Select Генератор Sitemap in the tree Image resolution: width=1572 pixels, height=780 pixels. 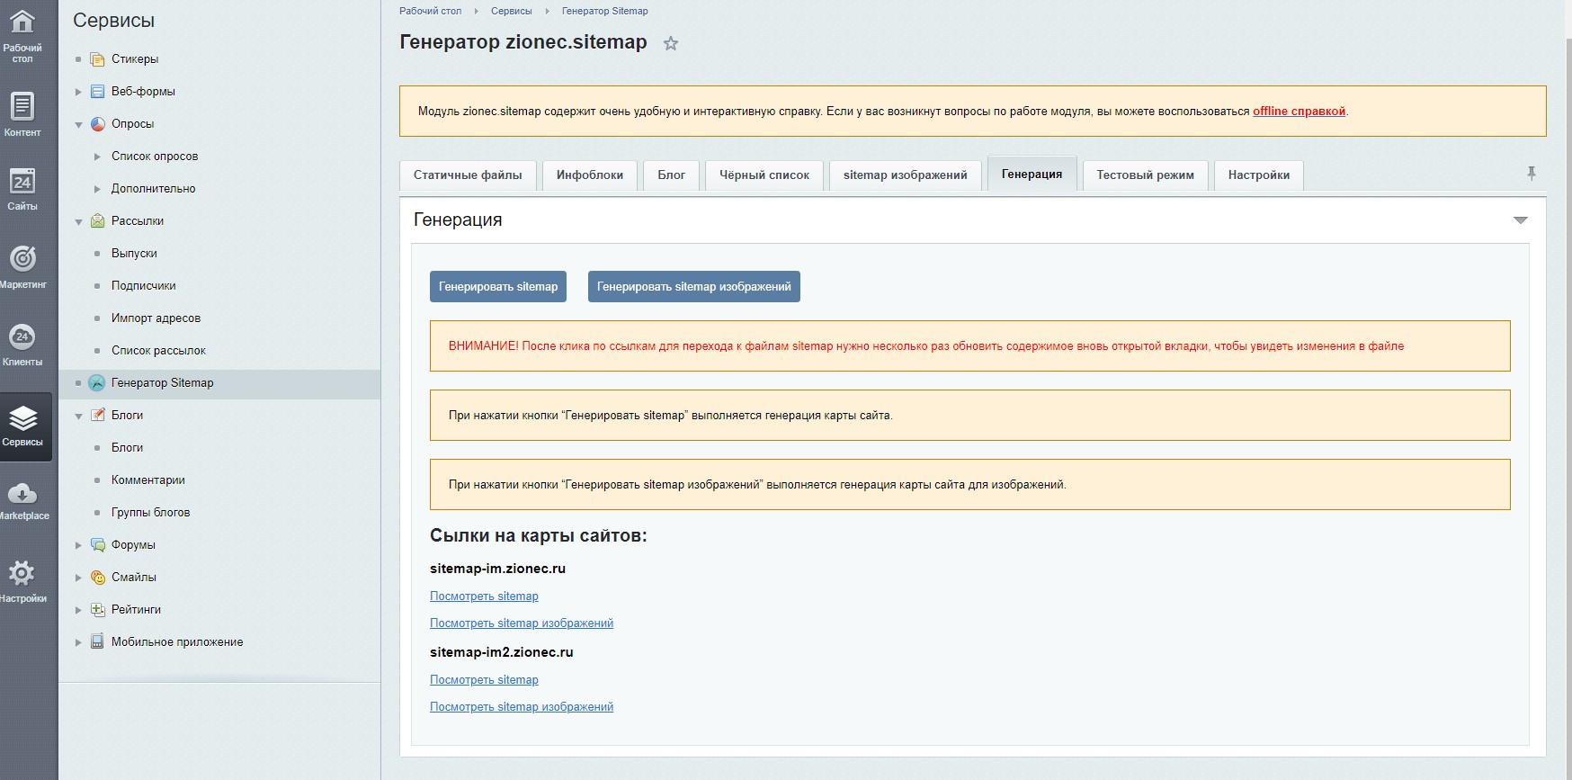pos(162,383)
